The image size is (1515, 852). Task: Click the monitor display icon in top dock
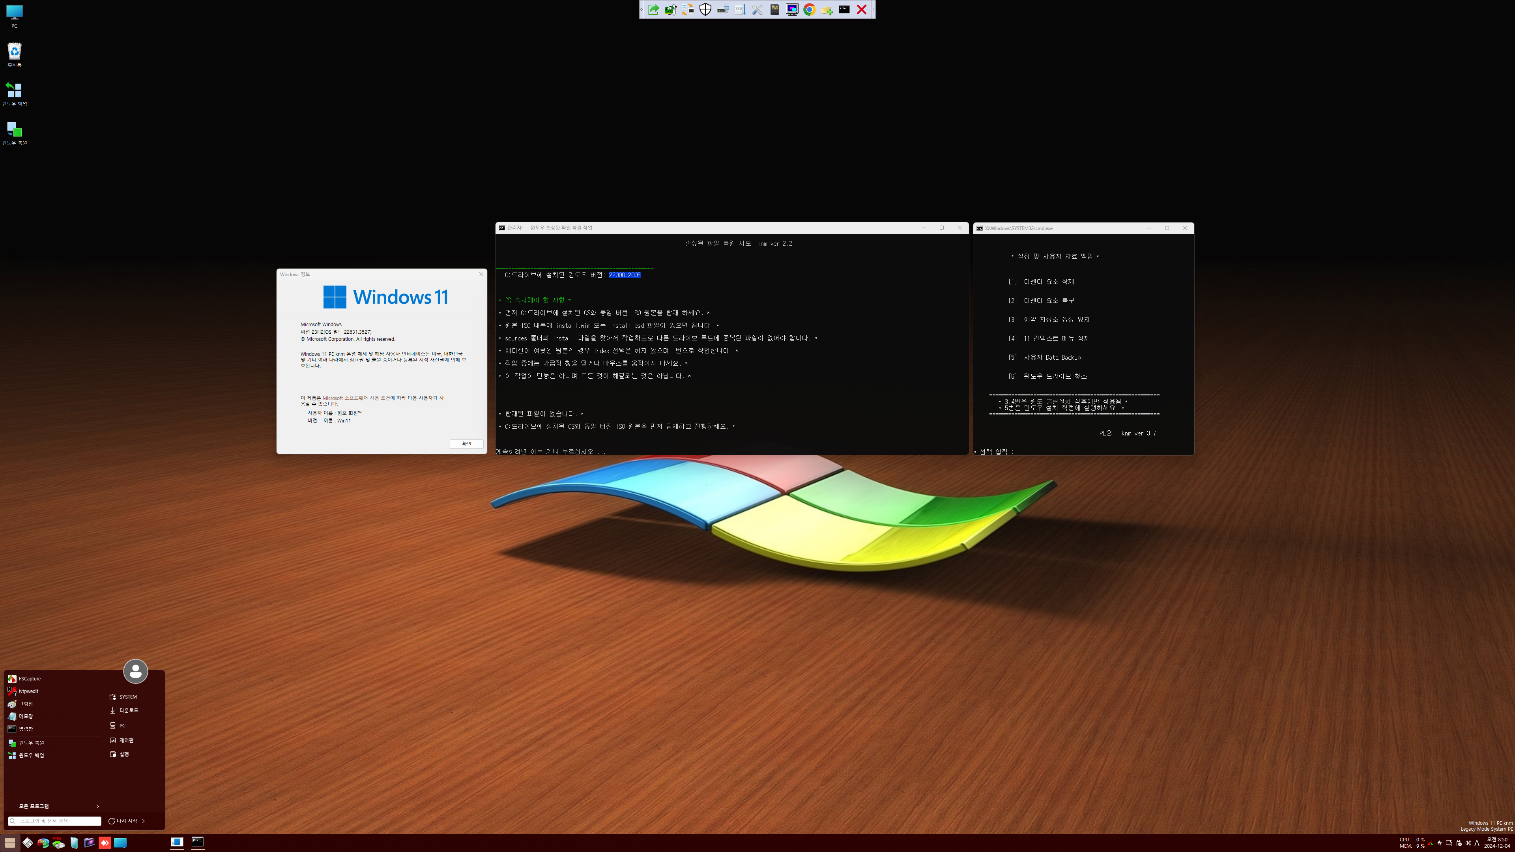792,9
